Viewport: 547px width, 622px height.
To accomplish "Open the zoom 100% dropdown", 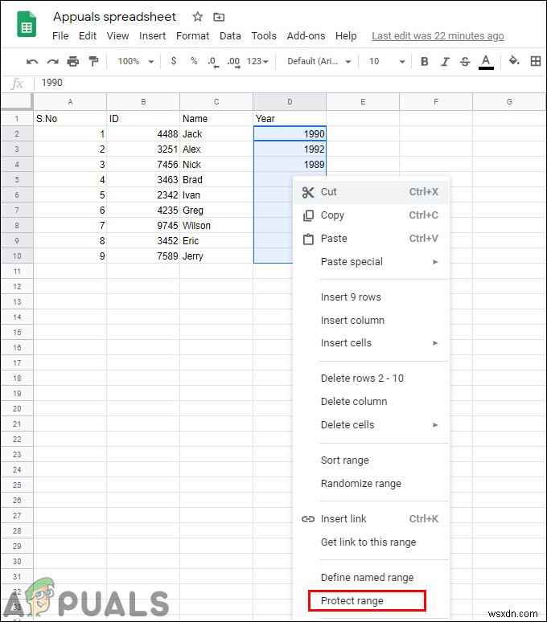I will [136, 62].
